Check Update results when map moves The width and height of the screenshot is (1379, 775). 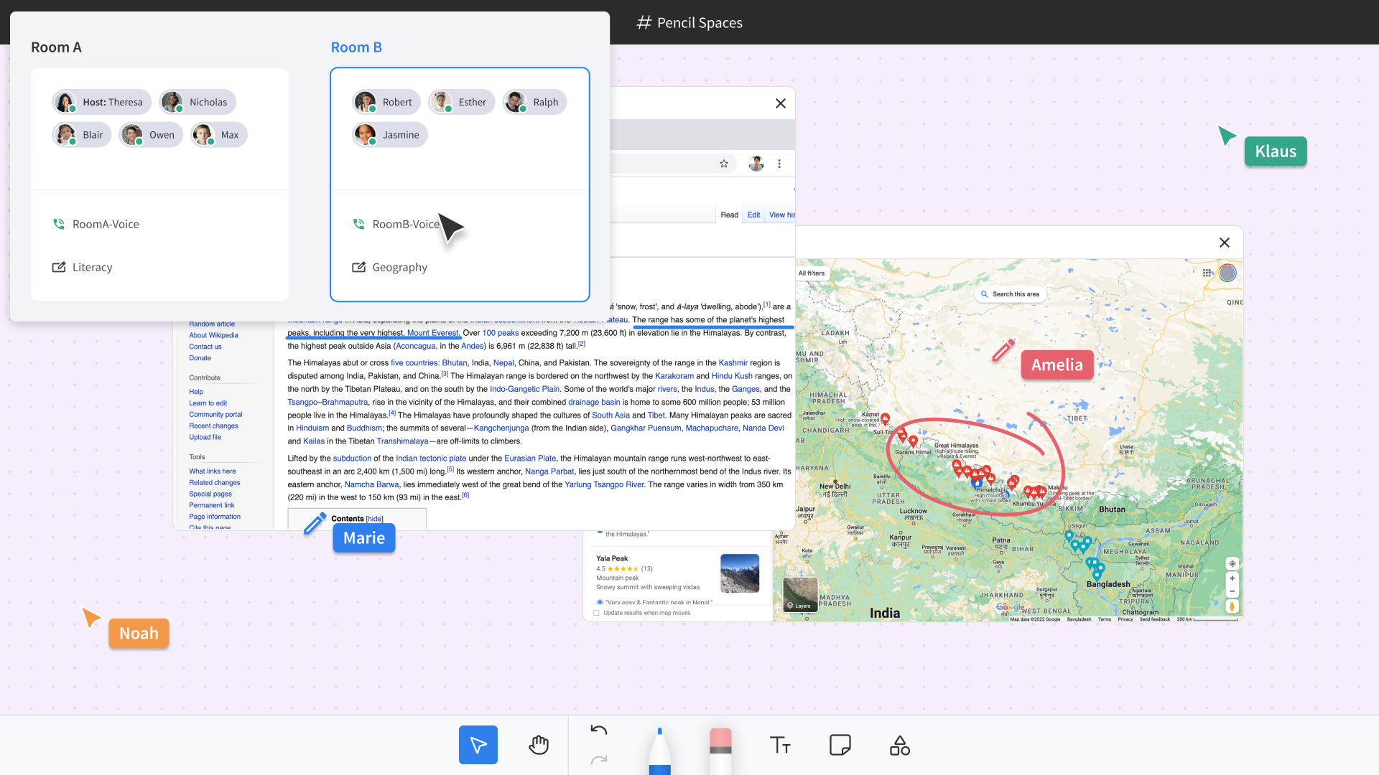596,613
